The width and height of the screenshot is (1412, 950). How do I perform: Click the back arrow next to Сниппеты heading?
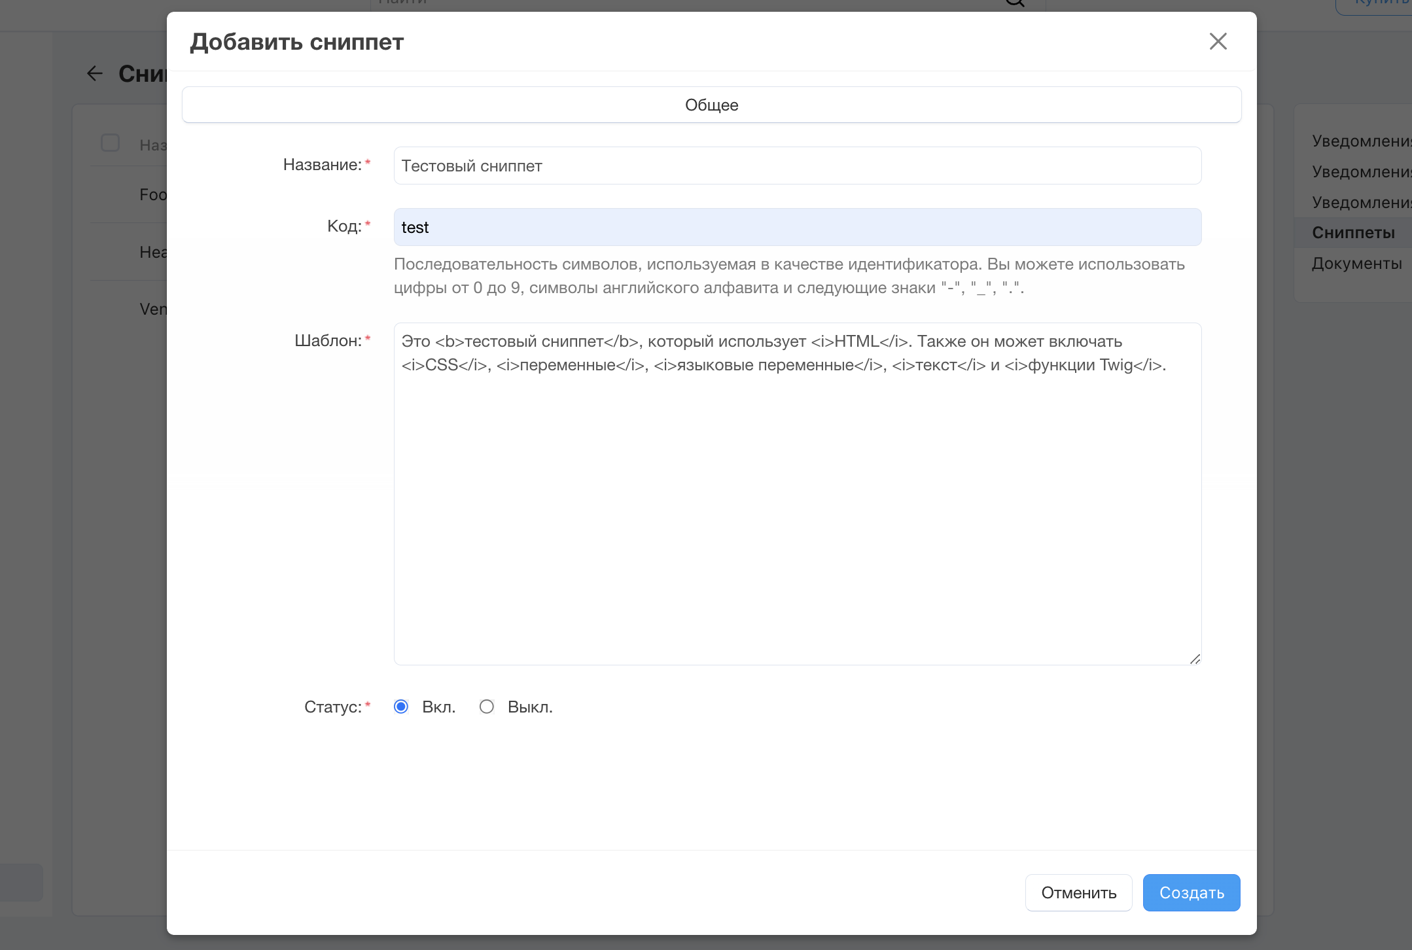pyautogui.click(x=95, y=74)
